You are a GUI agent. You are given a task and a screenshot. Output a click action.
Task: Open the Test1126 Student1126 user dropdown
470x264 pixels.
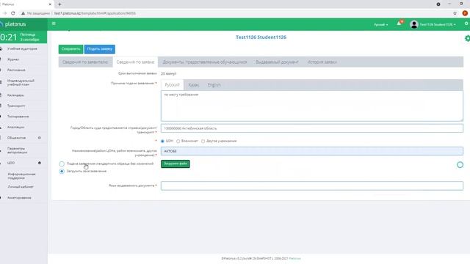(438, 24)
